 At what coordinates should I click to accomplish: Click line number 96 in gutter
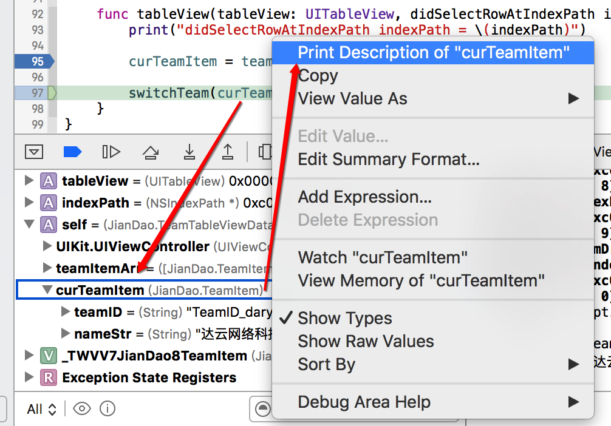[x=38, y=77]
